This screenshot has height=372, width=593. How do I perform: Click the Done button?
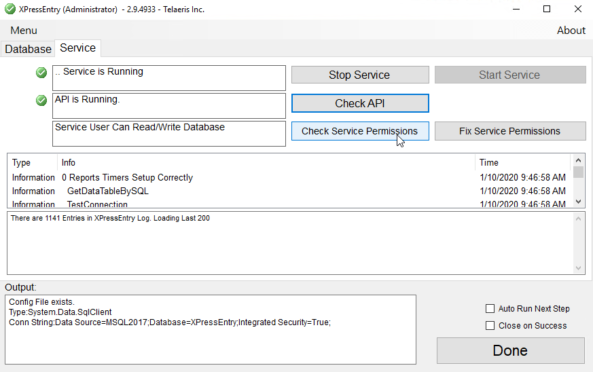(x=511, y=350)
